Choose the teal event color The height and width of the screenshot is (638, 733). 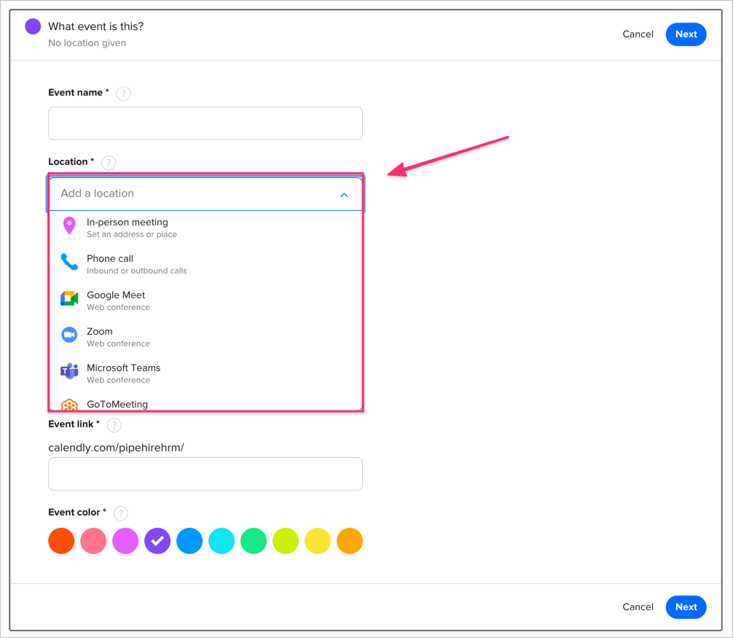[222, 541]
